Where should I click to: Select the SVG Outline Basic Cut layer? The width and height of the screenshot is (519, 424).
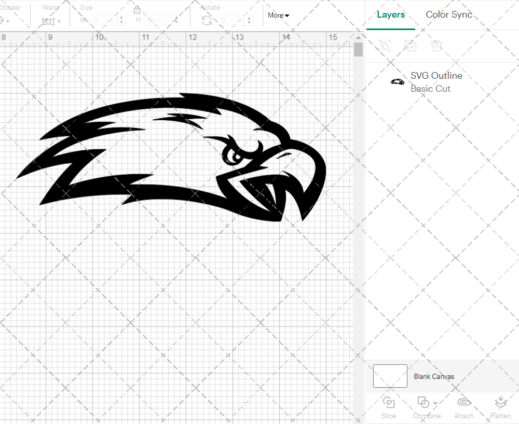pos(436,82)
